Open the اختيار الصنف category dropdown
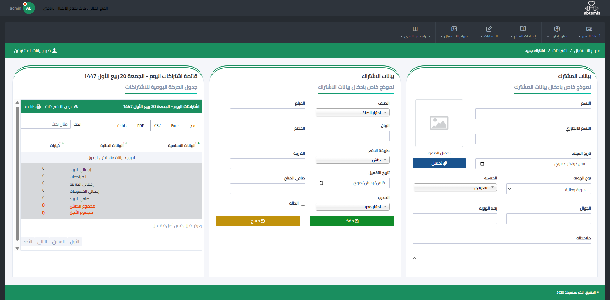Screen dimensions: 610x300 pos(352,113)
